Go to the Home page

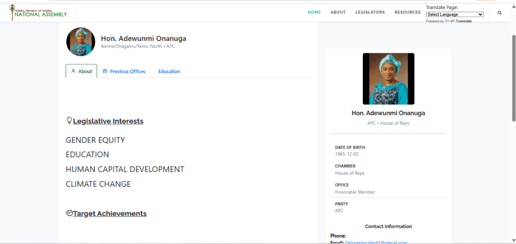[314, 13]
